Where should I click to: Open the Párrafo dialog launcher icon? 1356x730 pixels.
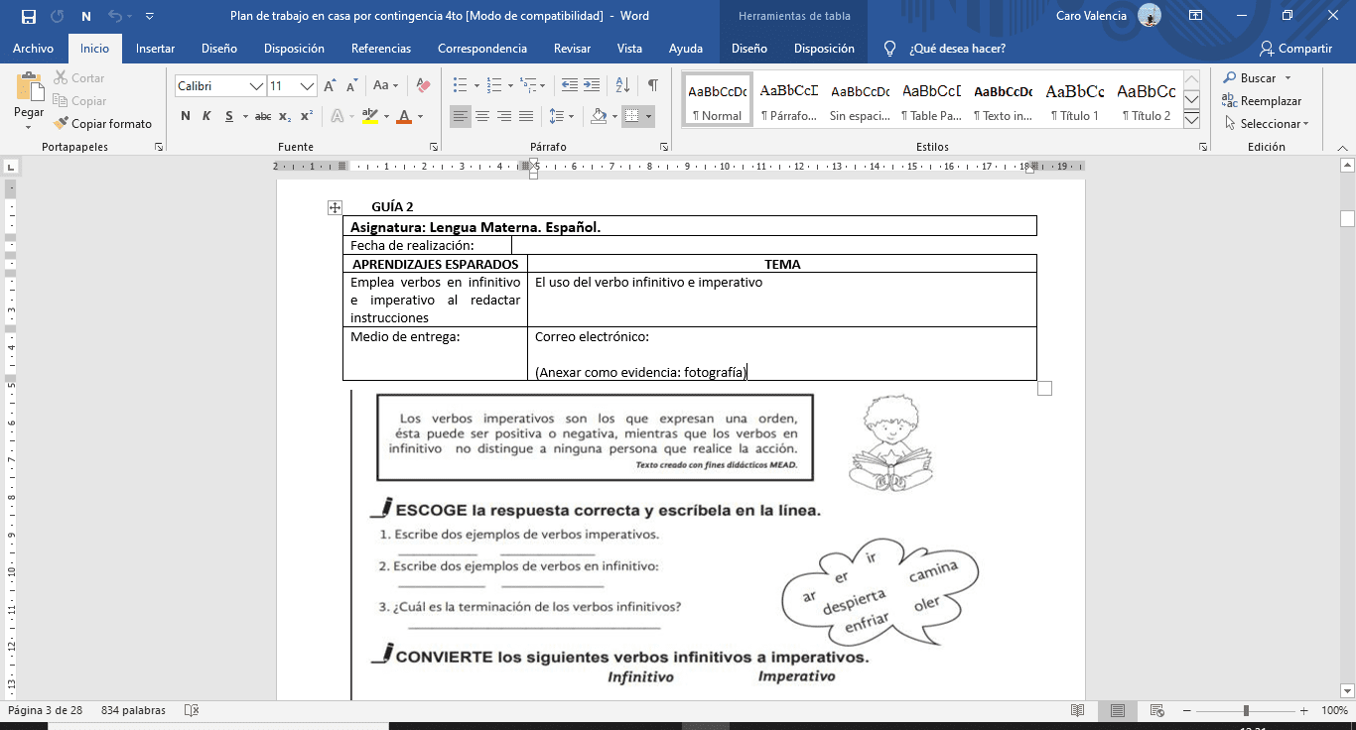[x=664, y=147]
